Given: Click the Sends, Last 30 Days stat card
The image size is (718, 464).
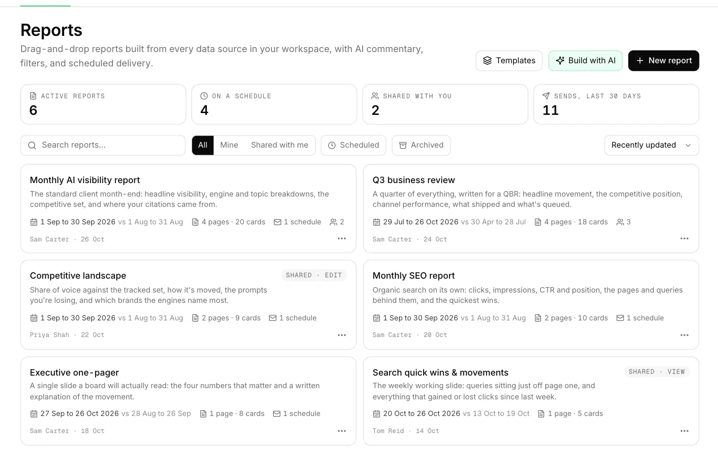Looking at the screenshot, I should [616, 105].
